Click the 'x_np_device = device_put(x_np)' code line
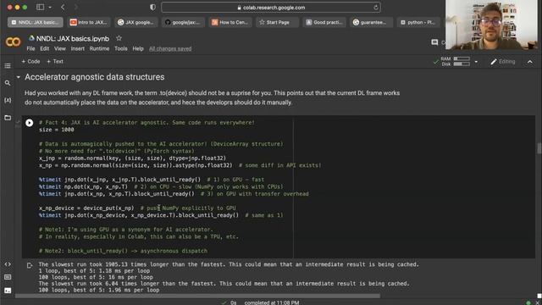This screenshot has width=542, height=305. [x=86, y=208]
